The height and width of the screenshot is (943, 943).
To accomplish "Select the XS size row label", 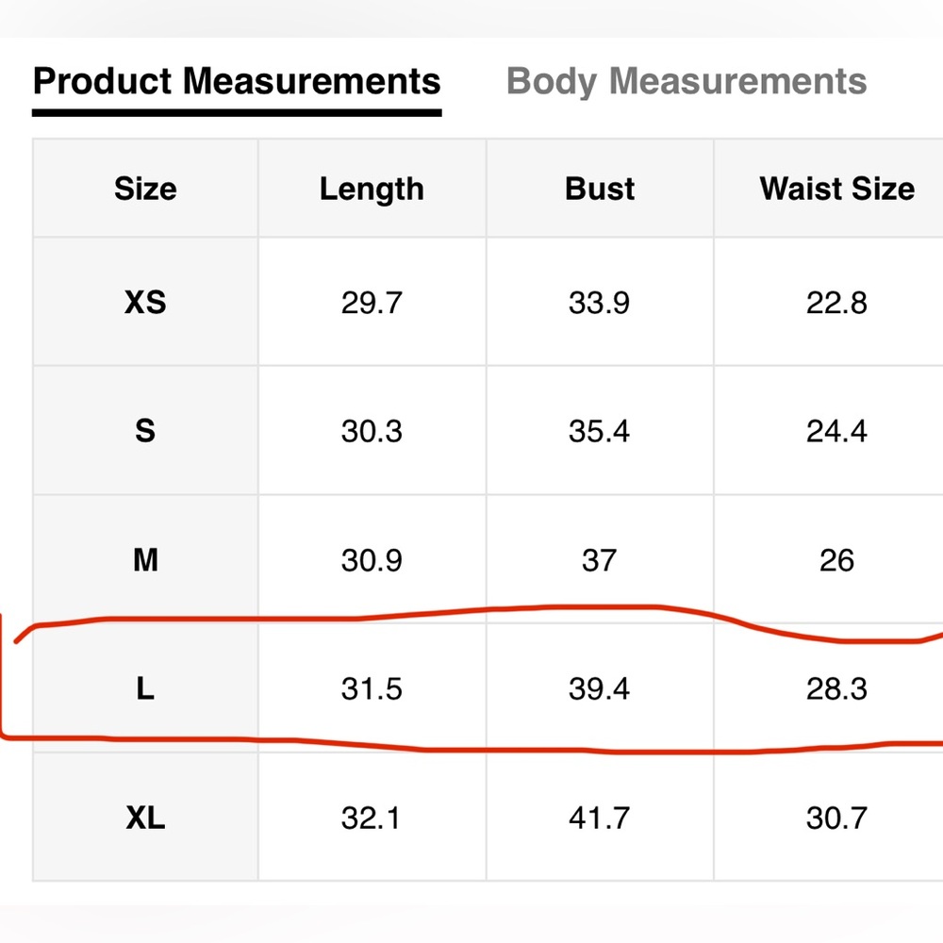I will (145, 302).
